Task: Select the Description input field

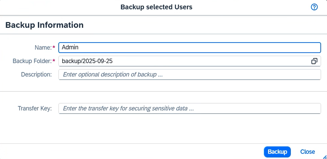Action: [x=189, y=75]
